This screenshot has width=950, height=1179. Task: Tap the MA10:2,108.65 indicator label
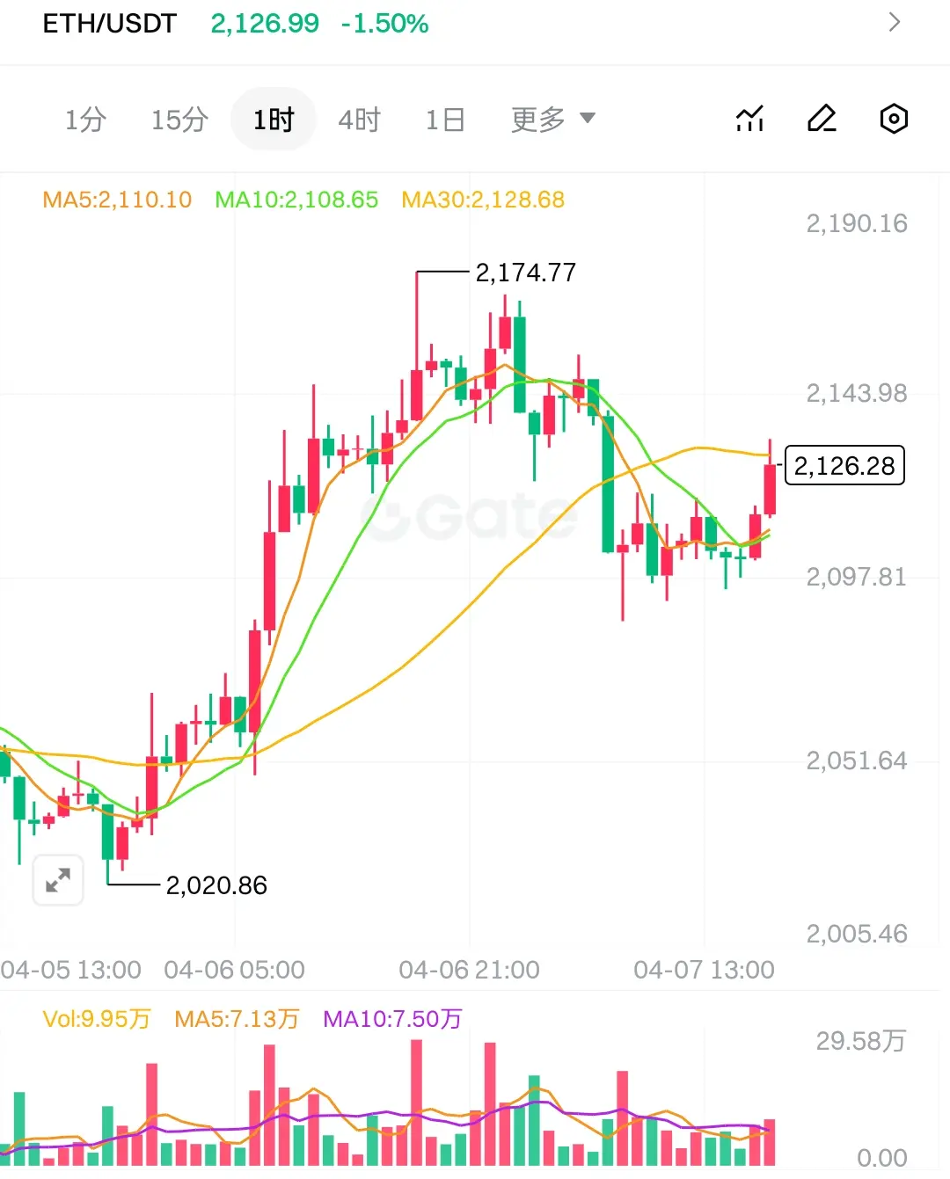coord(296,200)
